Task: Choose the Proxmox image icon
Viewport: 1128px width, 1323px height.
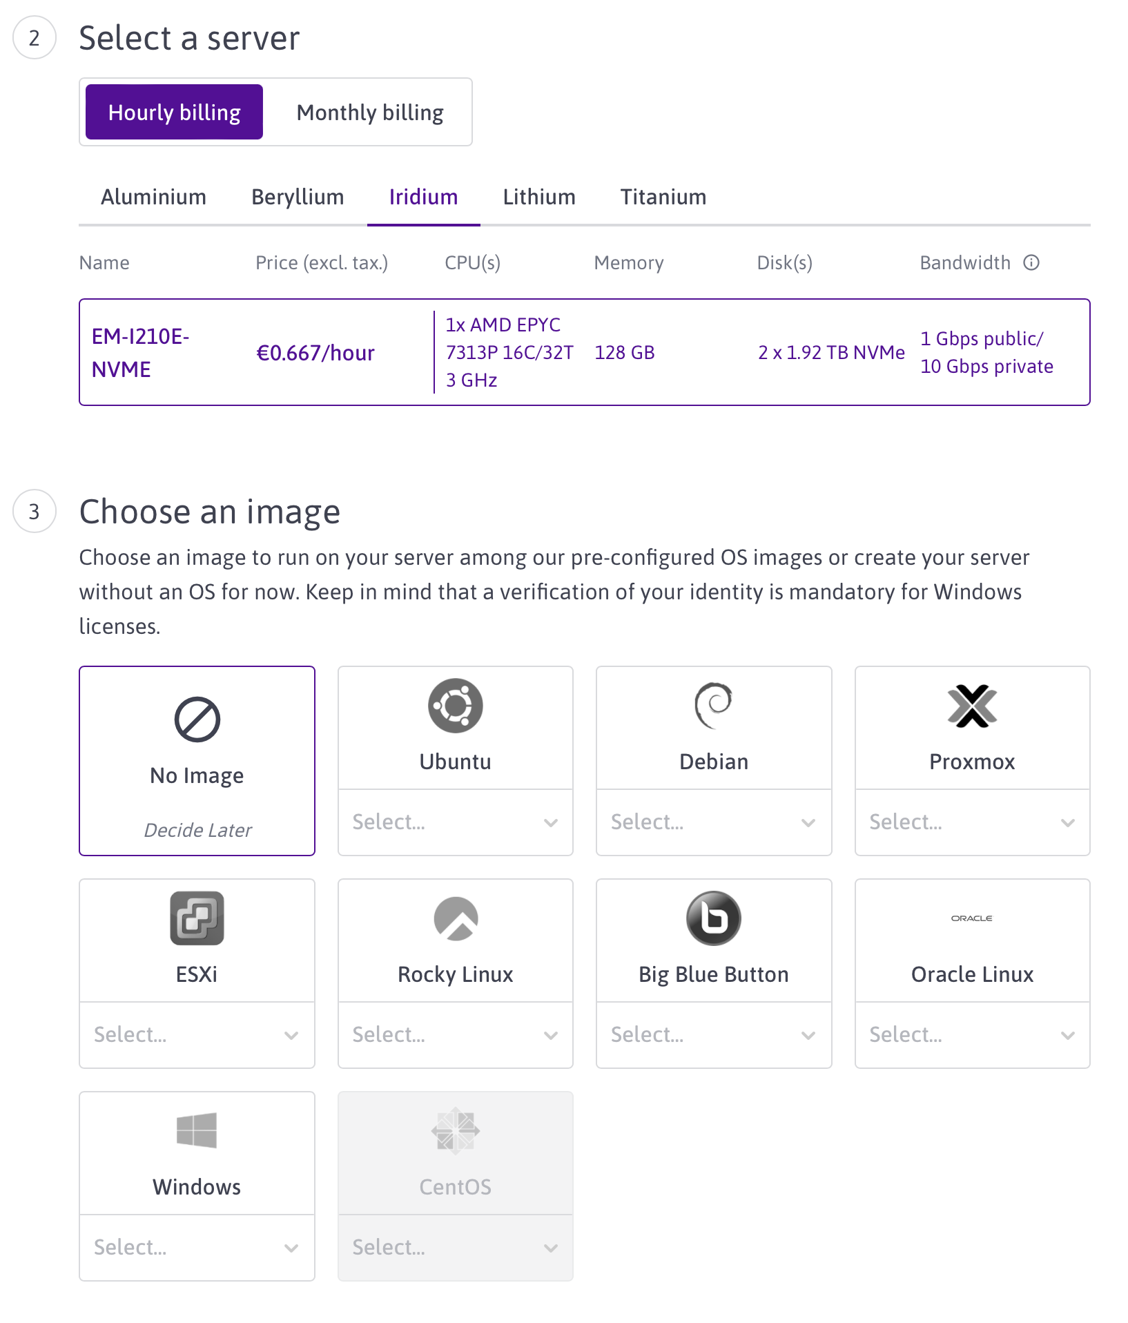Action: tap(971, 706)
